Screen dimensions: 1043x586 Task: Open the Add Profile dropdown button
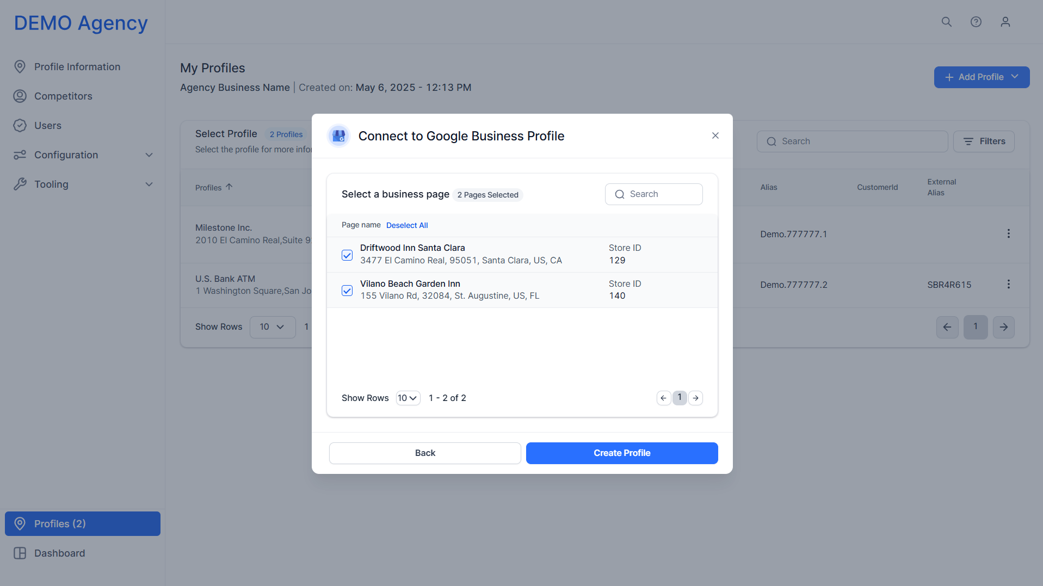point(982,77)
